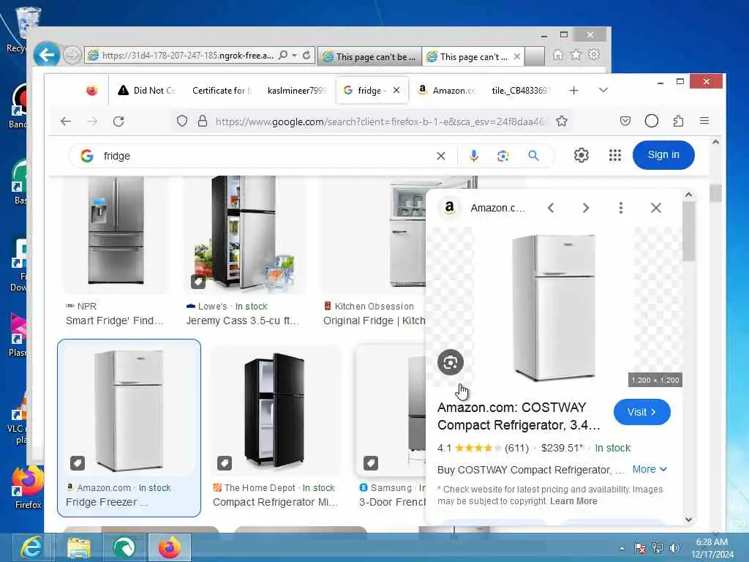This screenshot has height=562, width=749.
Task: Open File Explorer folder in taskbar
Action: click(x=79, y=547)
